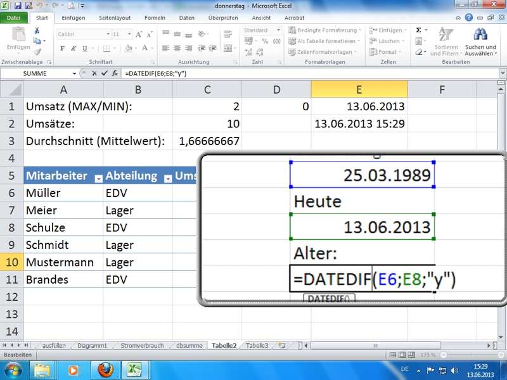
Task: Click the borders icon in Schriftart
Action: pos(106,49)
